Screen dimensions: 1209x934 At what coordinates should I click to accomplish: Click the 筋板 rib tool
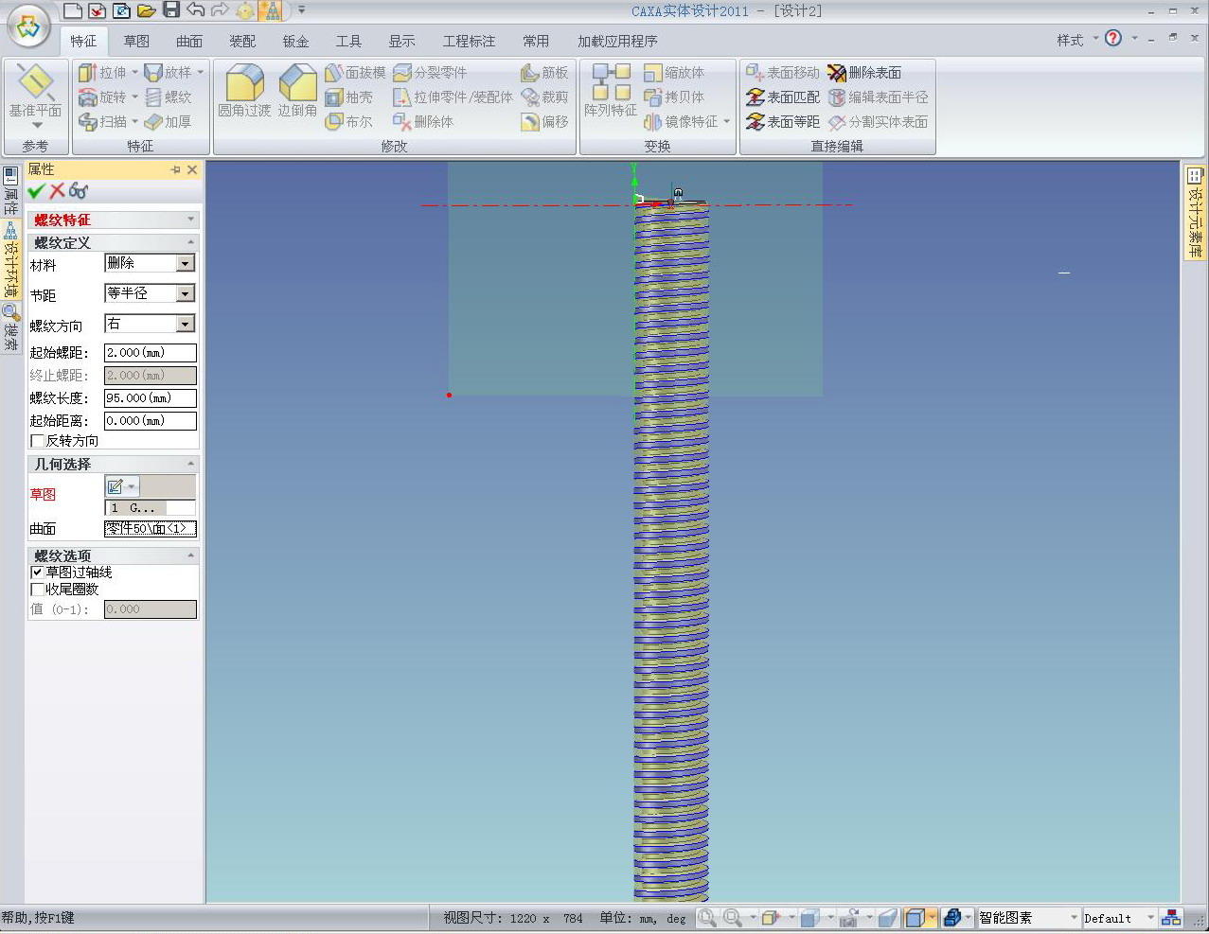(544, 73)
